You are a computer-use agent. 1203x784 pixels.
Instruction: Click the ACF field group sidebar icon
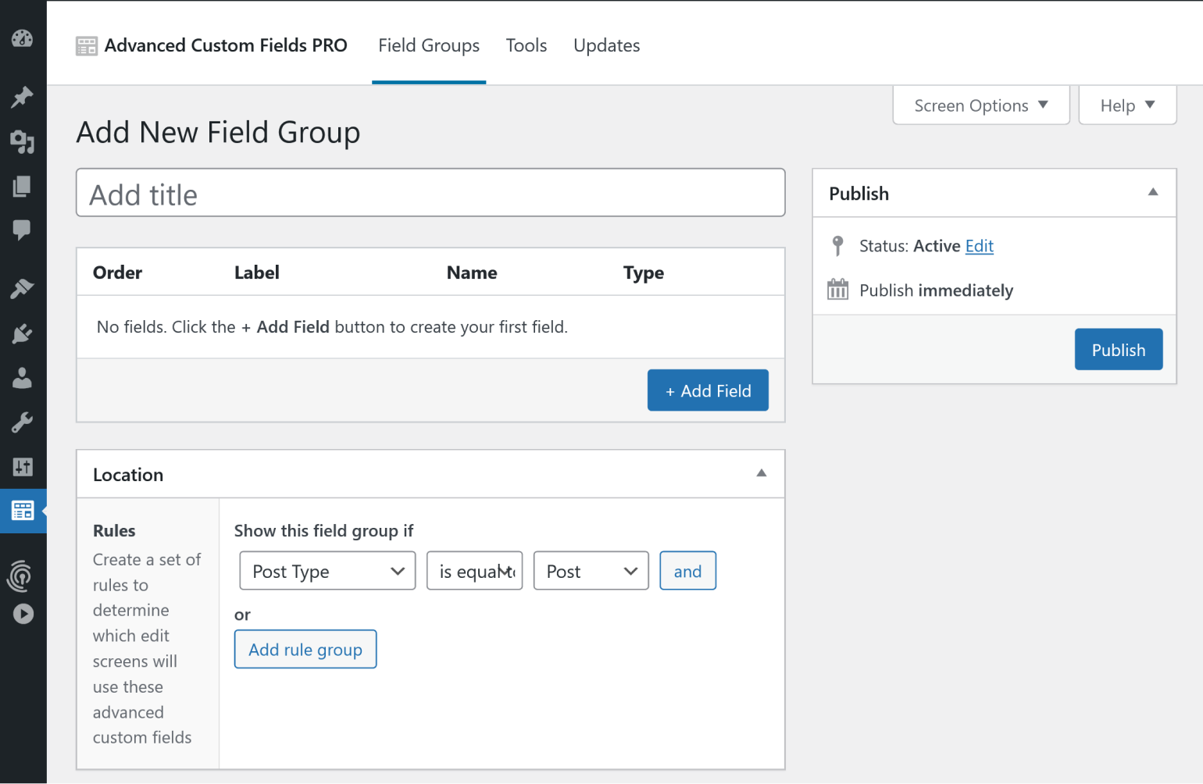[23, 511]
